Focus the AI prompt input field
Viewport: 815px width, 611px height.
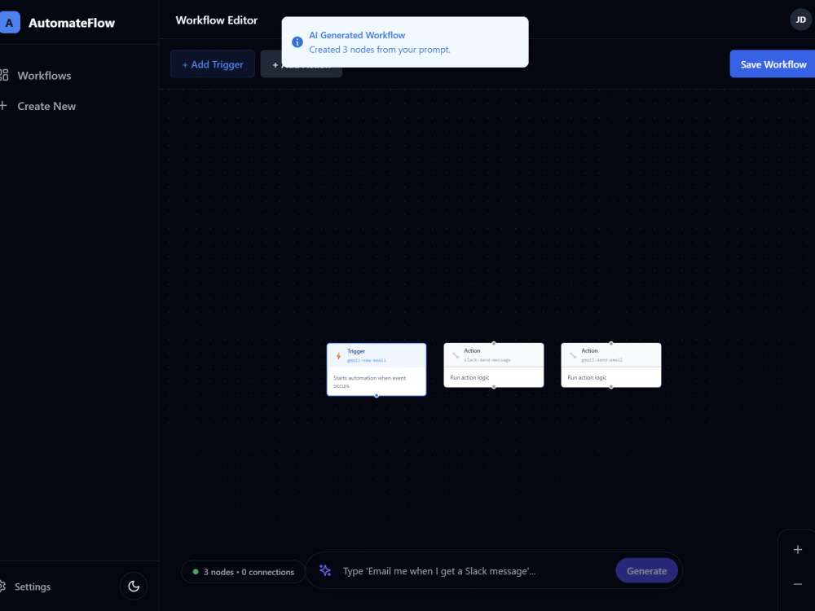tap(474, 571)
